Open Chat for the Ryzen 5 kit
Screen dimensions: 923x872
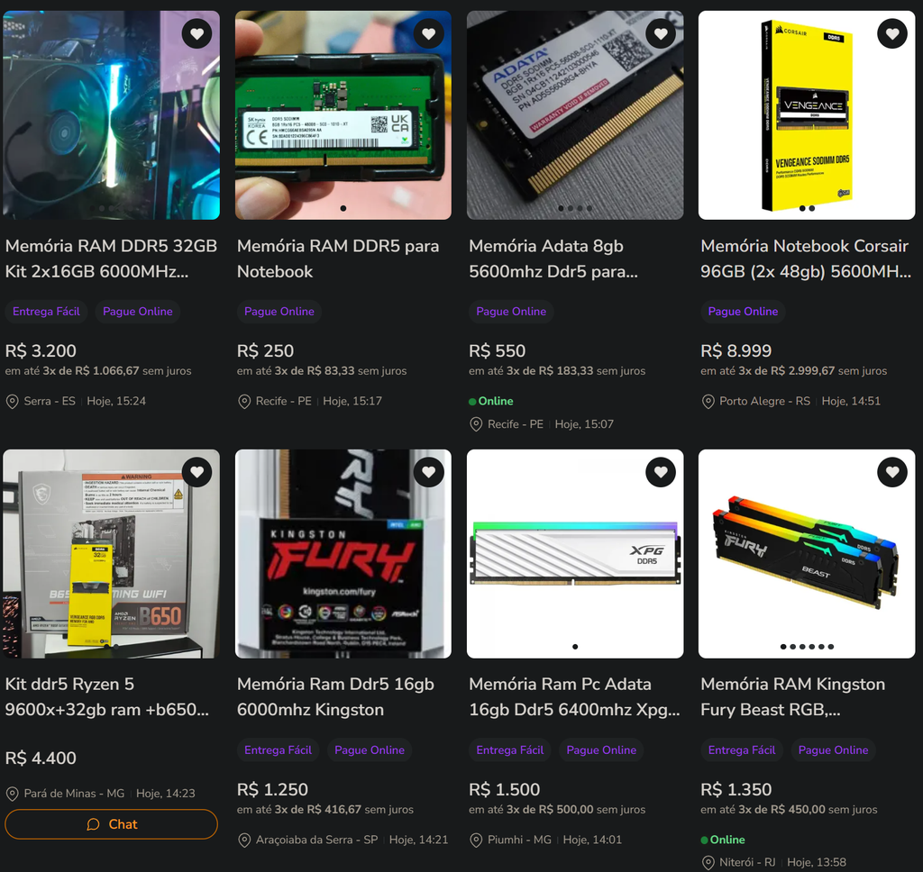pos(111,824)
